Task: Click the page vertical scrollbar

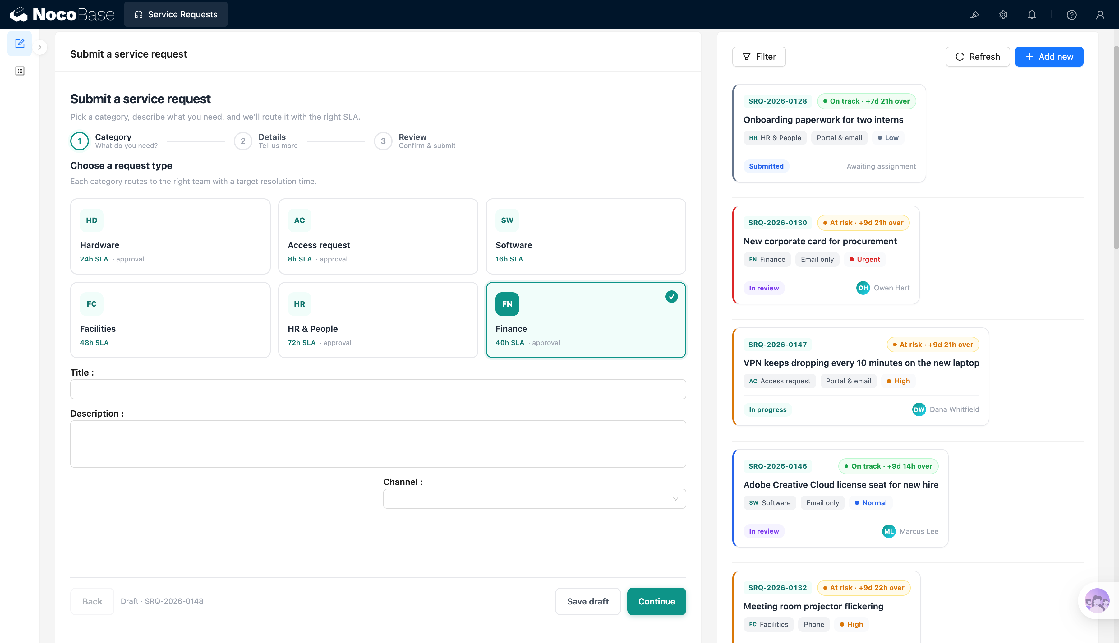Action: pos(1116,147)
